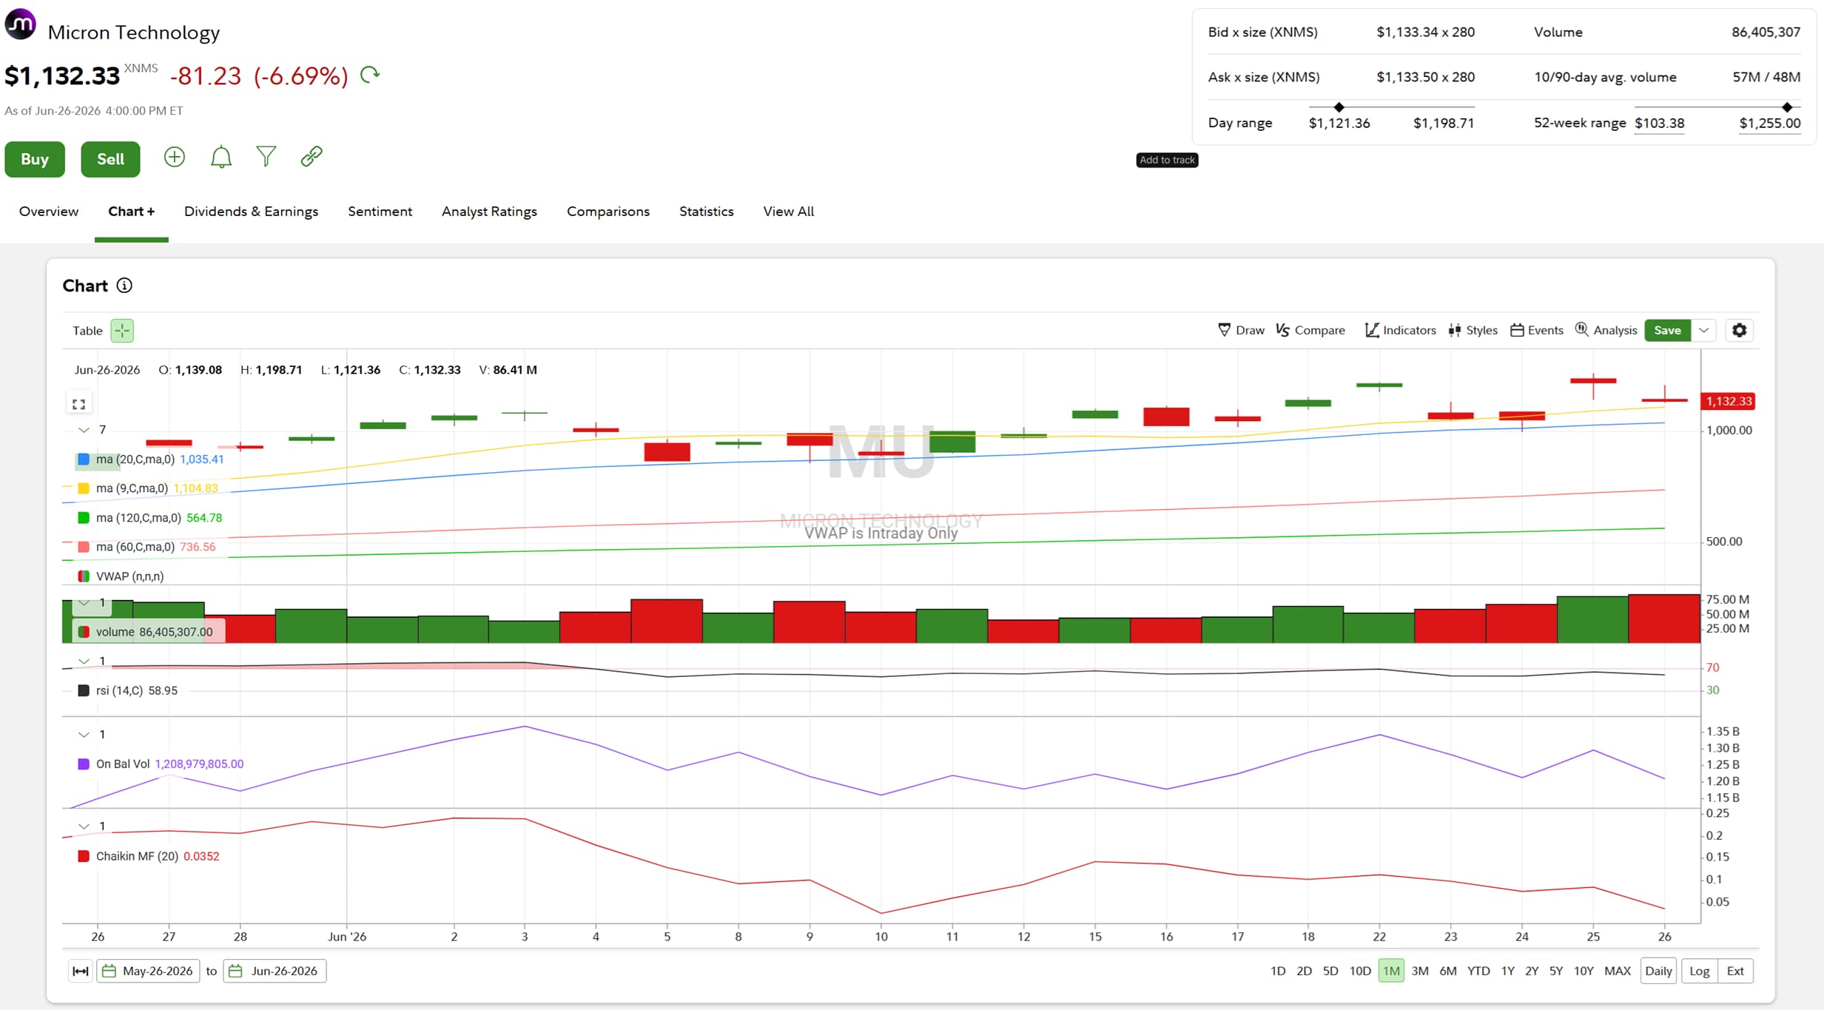
Task: Click the pink ma(60) color swatch
Action: [x=84, y=547]
